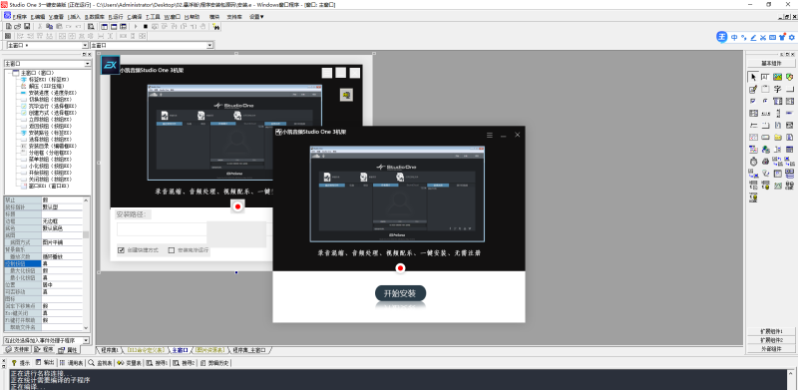Click the open file toolbar icon

(18, 26)
